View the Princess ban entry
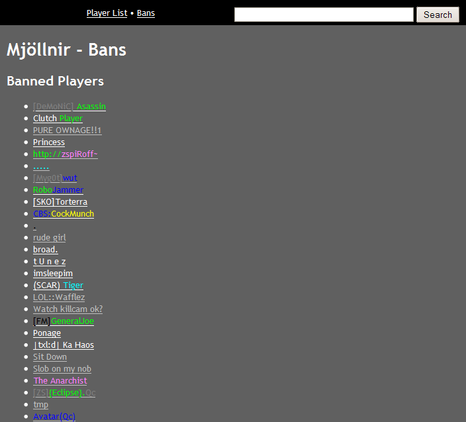Image resolution: width=466 pixels, height=422 pixels. click(x=49, y=142)
